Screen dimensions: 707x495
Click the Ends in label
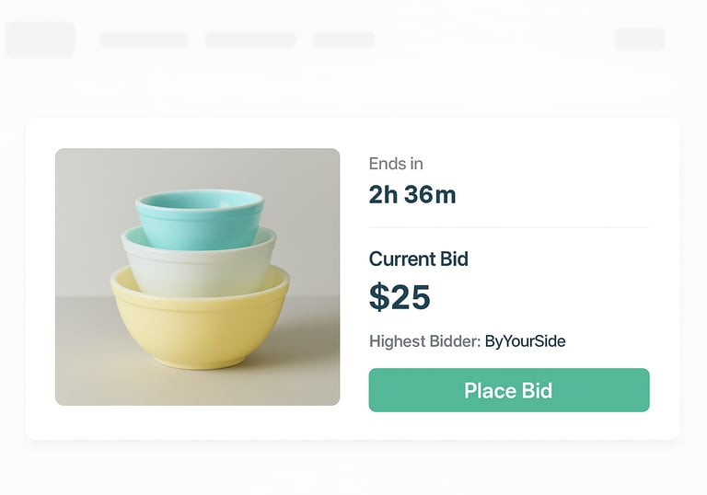[396, 164]
